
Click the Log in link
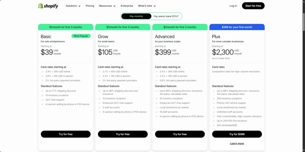point(233,6)
